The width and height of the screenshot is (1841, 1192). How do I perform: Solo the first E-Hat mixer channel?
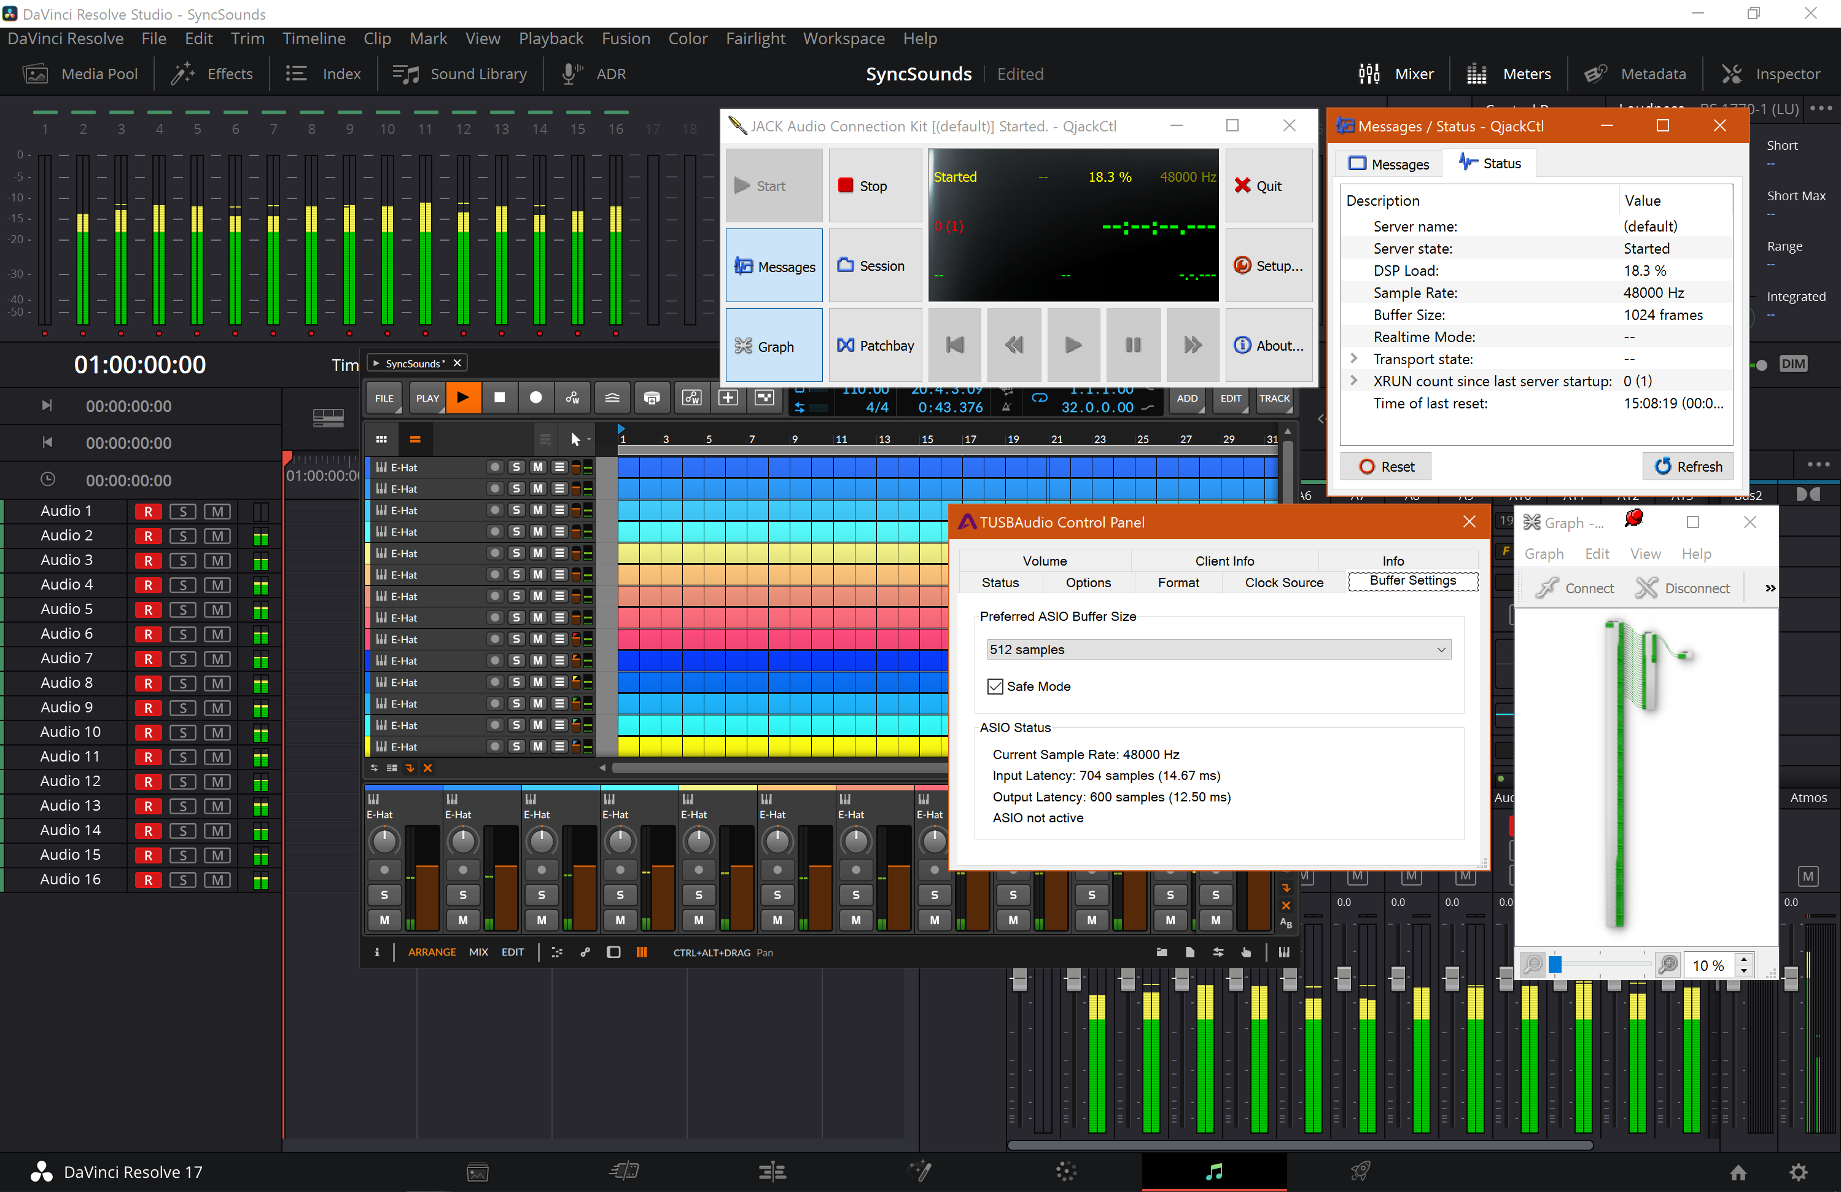pyautogui.click(x=384, y=895)
